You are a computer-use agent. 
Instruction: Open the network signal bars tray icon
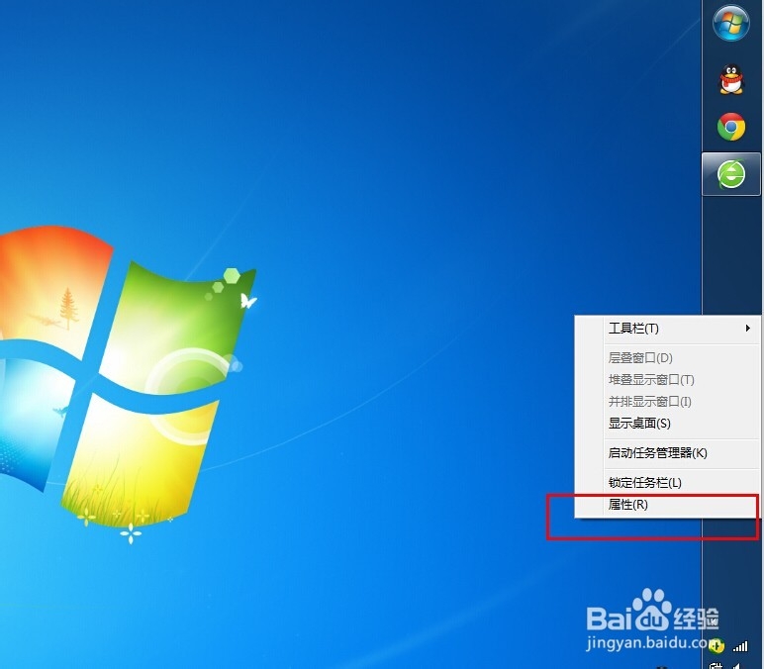[740, 646]
